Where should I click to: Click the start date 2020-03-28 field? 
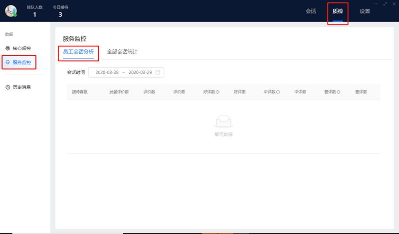(107, 72)
